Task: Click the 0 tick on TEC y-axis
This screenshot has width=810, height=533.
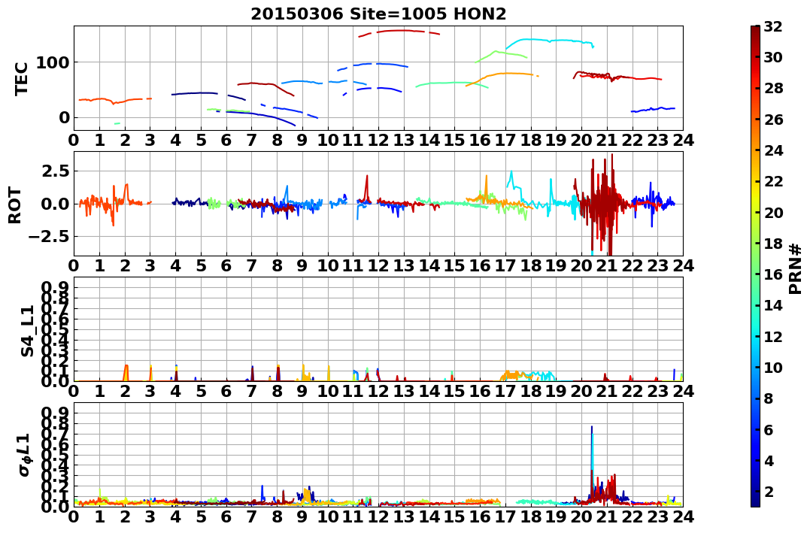Action: pyautogui.click(x=64, y=117)
